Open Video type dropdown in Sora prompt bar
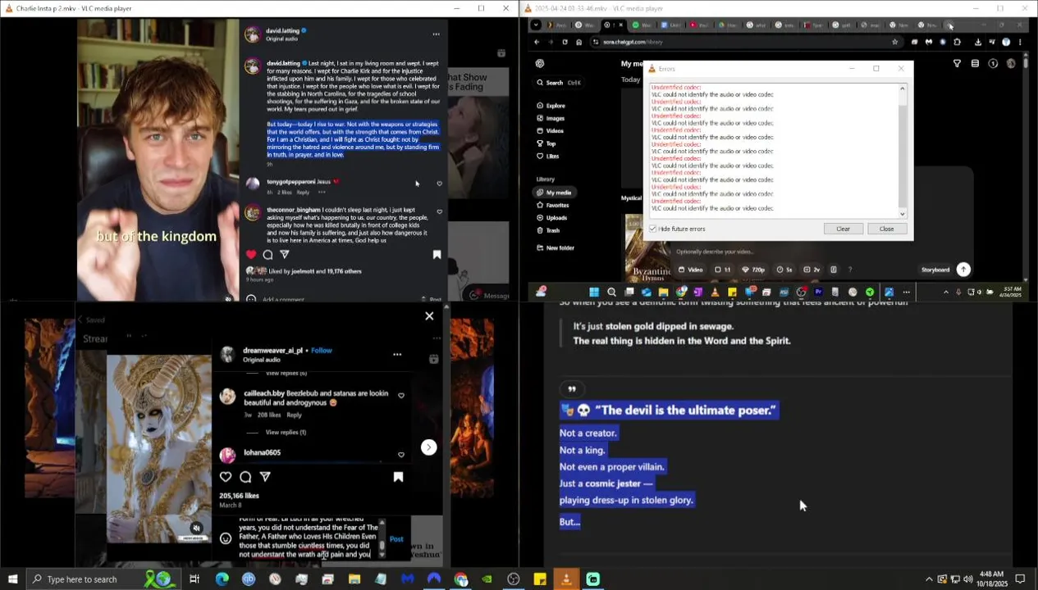Screen dimensions: 1038x590 tap(690, 270)
